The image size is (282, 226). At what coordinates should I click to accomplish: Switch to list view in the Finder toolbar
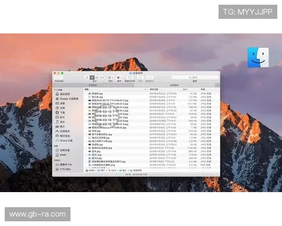pyautogui.click(x=92, y=77)
